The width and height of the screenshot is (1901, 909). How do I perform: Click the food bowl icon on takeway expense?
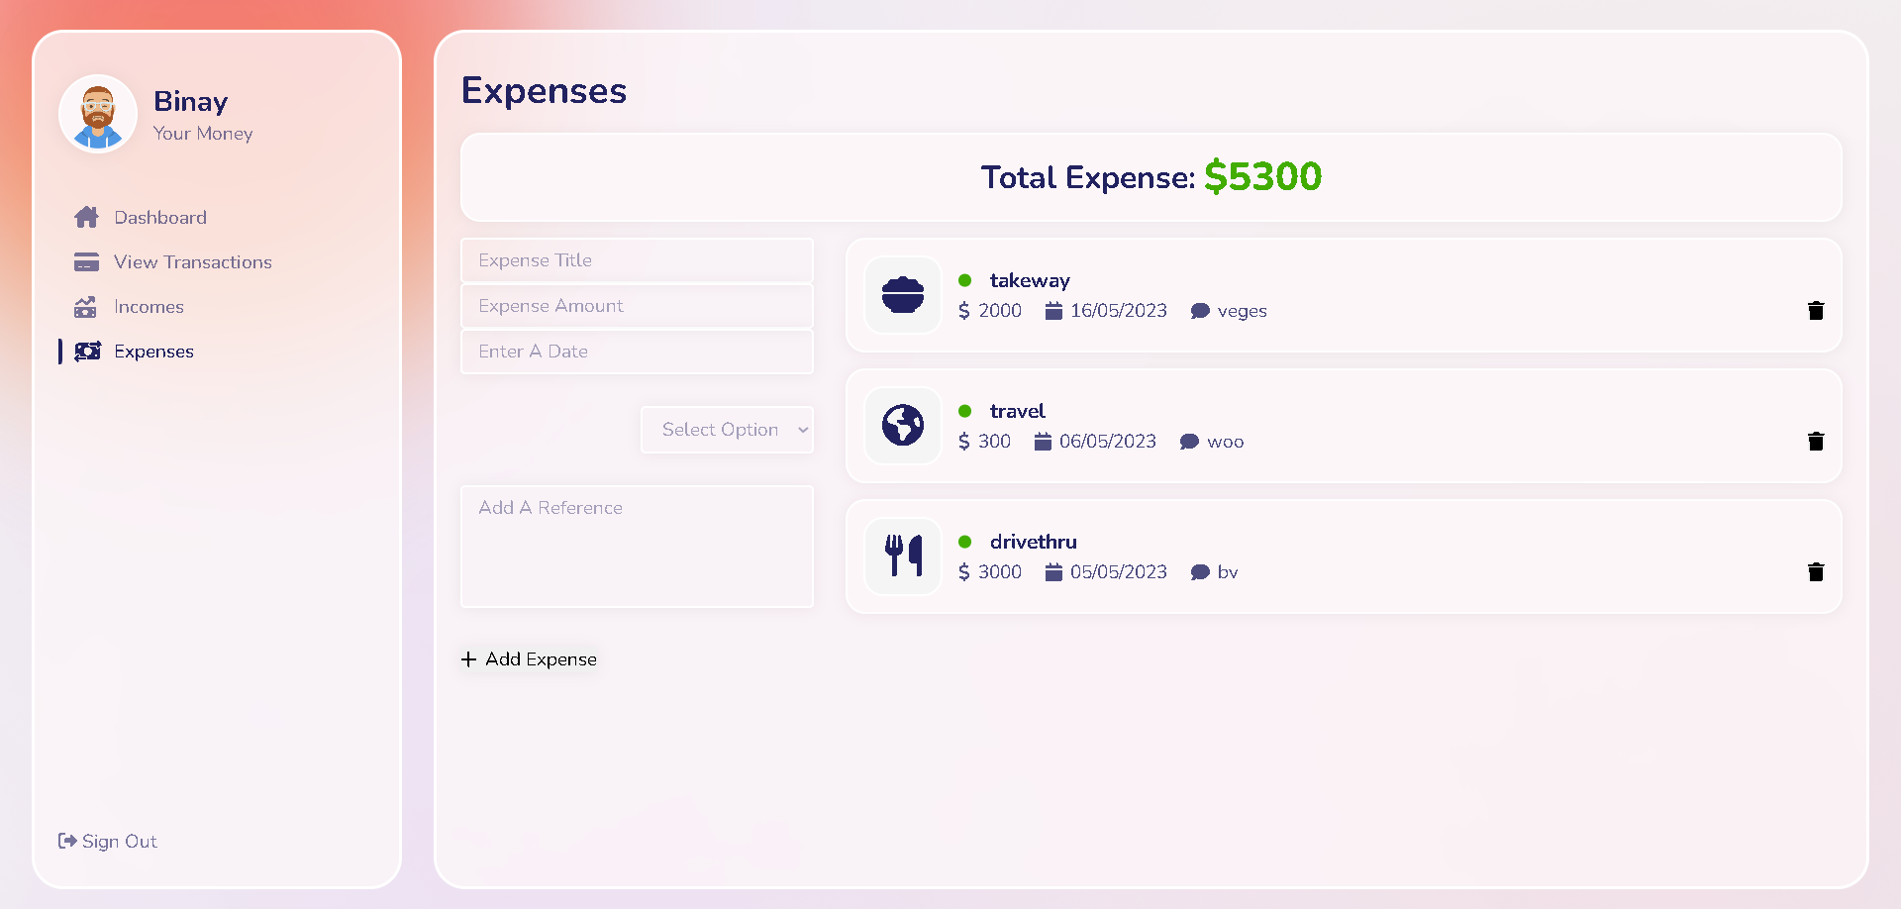pyautogui.click(x=902, y=295)
